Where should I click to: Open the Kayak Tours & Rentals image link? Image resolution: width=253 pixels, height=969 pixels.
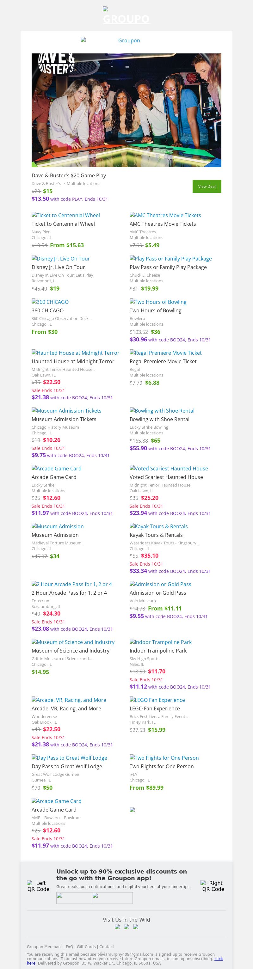[158, 526]
